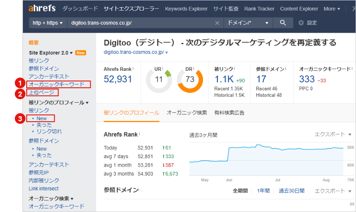356x212 pixels.
Task: Open 被リンク under Site Explorer 2.0
Action: [x=39, y=61]
